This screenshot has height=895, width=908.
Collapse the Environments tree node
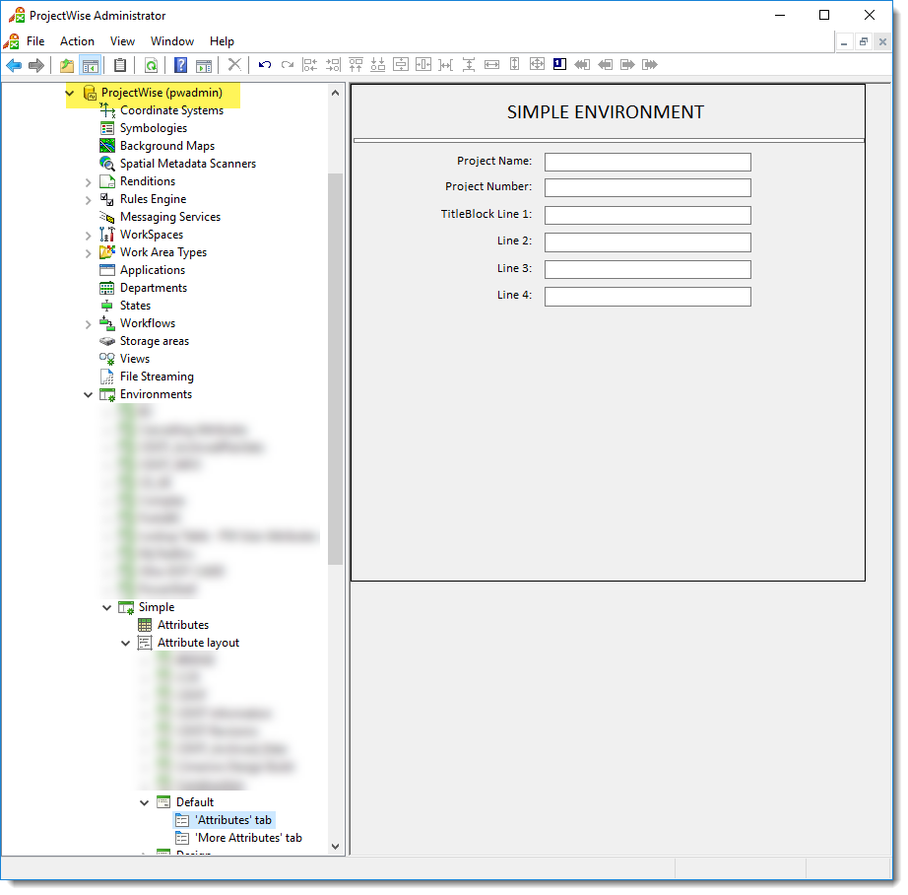coord(88,394)
